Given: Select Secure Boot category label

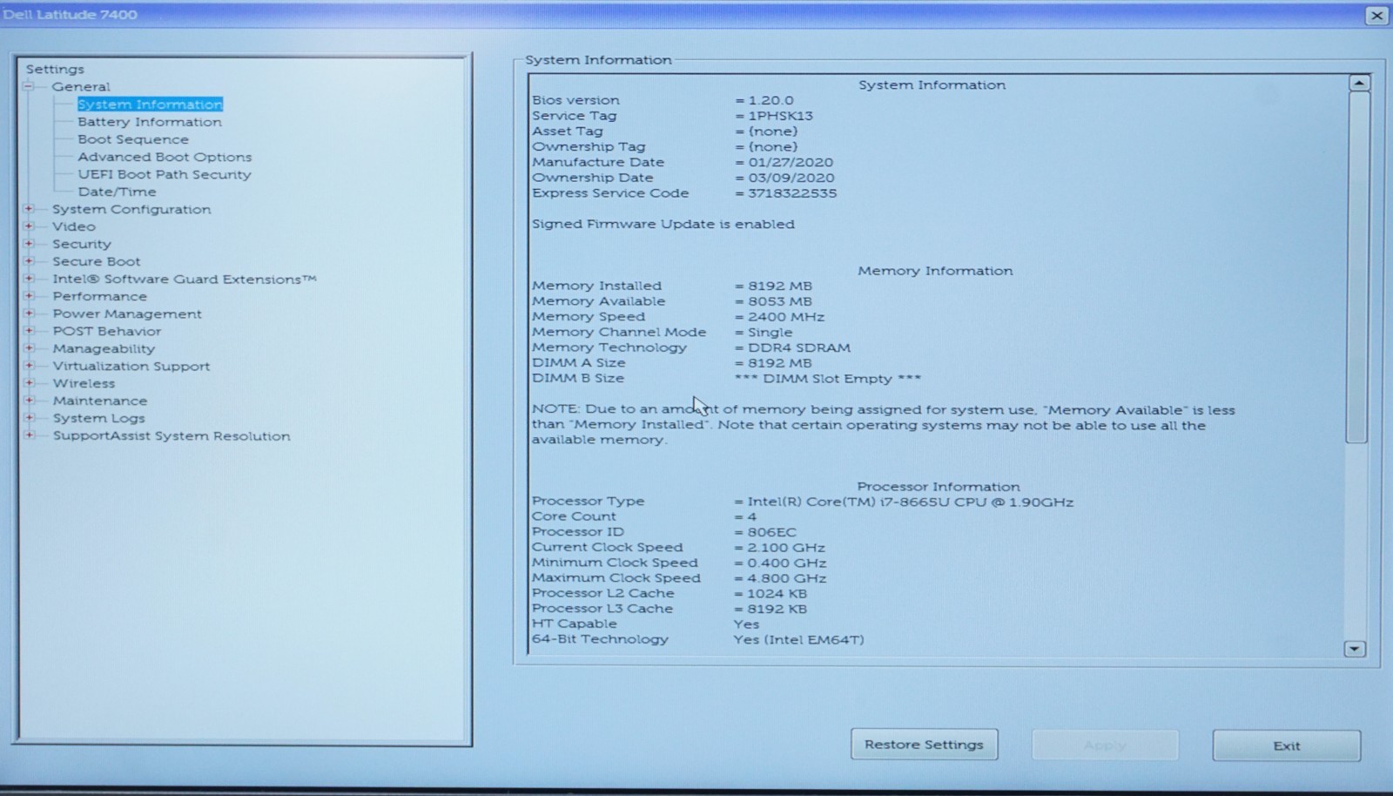Looking at the screenshot, I should pos(97,261).
